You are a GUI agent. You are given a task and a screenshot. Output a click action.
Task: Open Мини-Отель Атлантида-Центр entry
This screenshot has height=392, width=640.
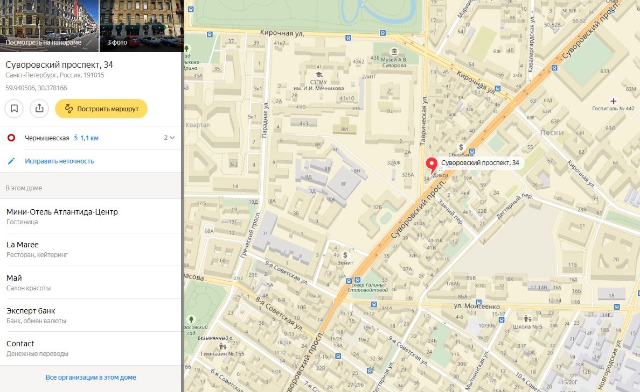(90, 216)
